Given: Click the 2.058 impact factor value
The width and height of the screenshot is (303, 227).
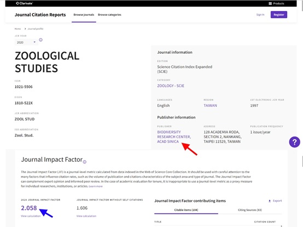Looking at the screenshot, I should [29, 208].
